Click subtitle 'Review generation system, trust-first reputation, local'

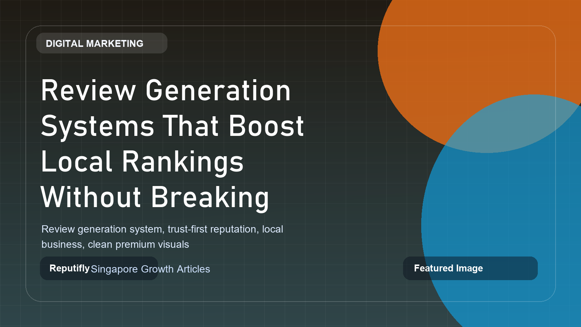tap(162, 229)
